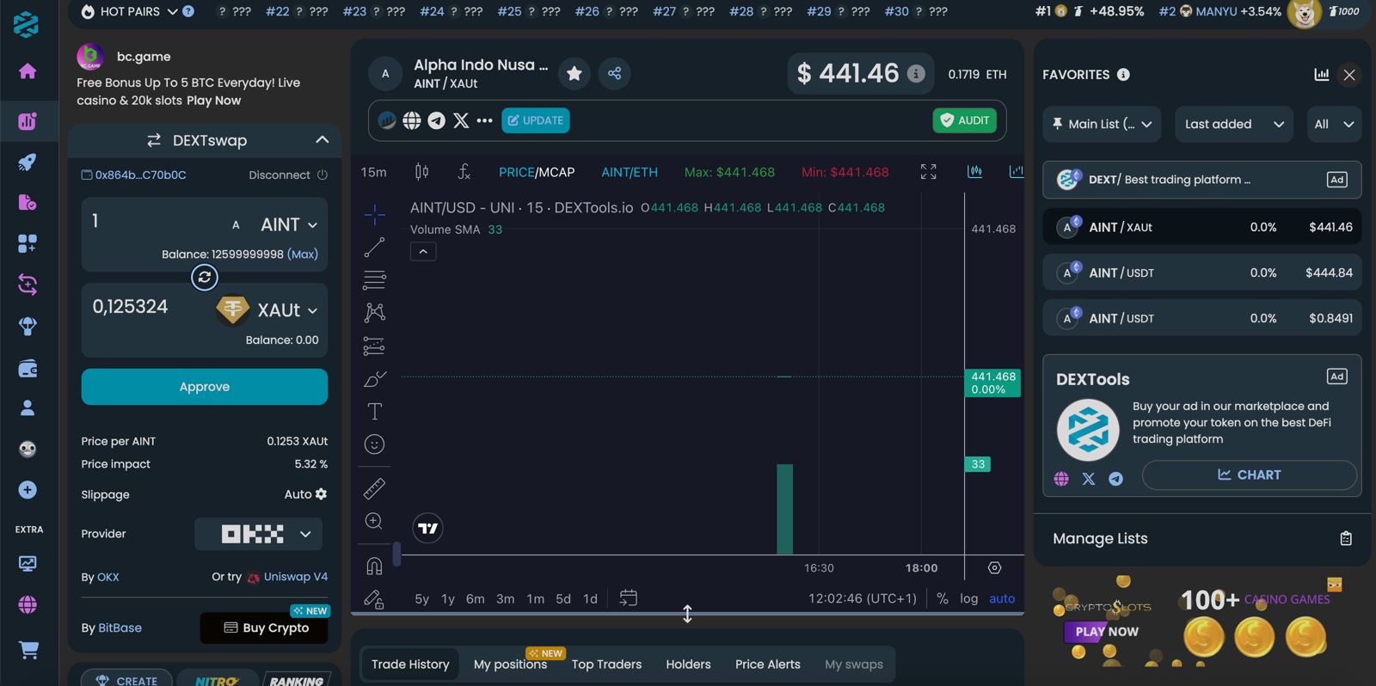
Task: Open the shopping cart sidebar icon
Action: click(x=28, y=650)
